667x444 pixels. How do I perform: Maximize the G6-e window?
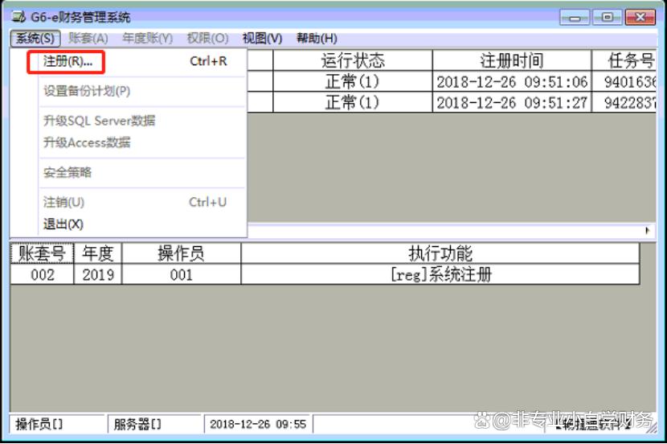608,18
